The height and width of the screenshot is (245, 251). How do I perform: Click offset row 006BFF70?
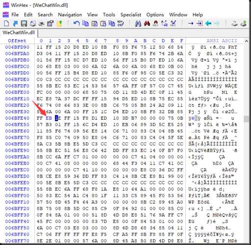pyautogui.click(x=17, y=241)
